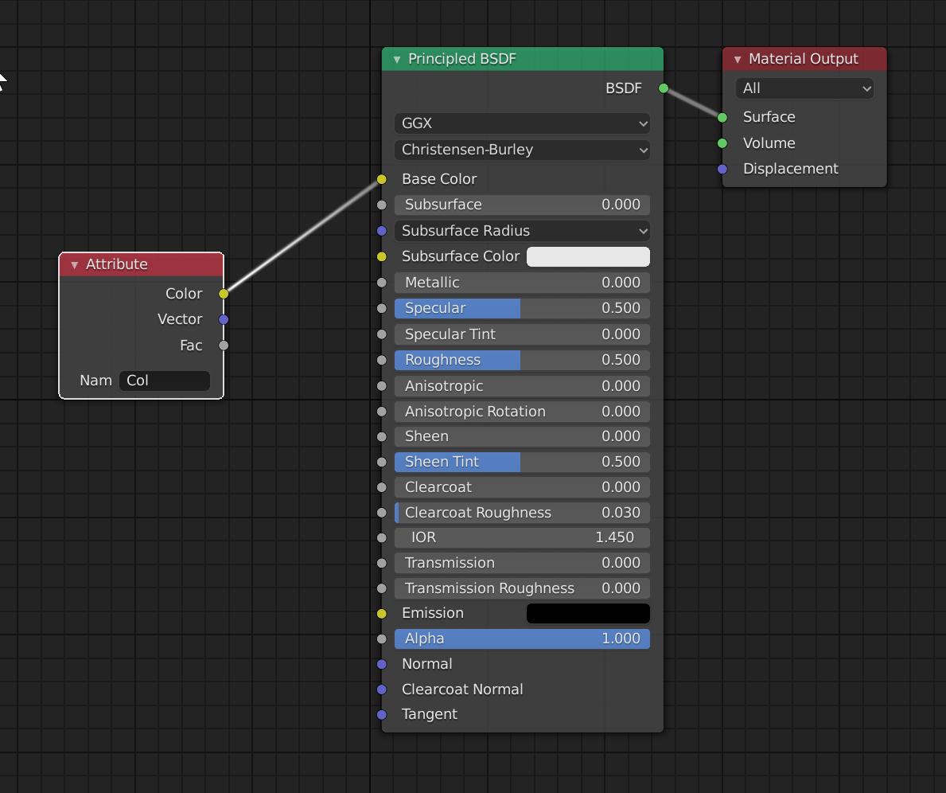The height and width of the screenshot is (793, 946).
Task: Collapse the Material Output node
Action: coord(738,59)
